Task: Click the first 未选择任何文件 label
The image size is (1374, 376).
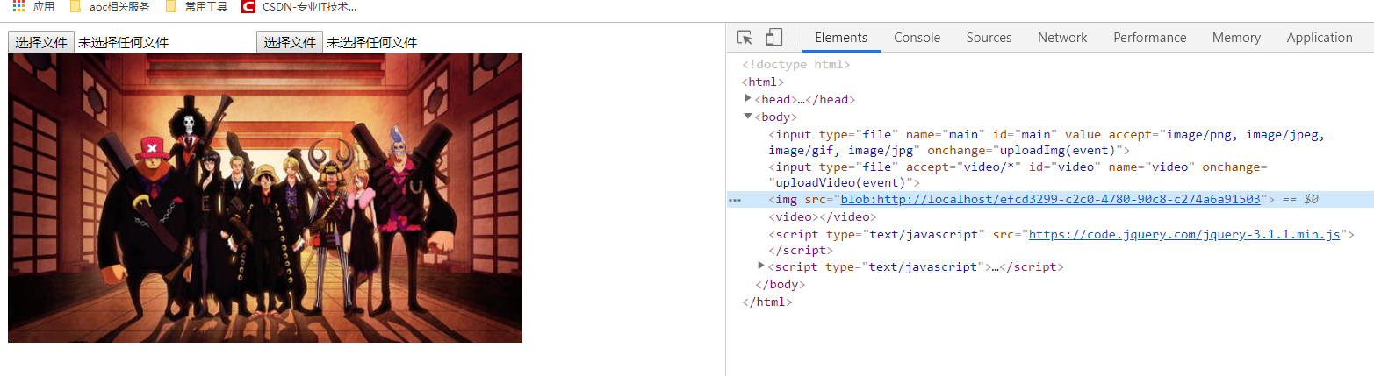Action: tap(123, 42)
